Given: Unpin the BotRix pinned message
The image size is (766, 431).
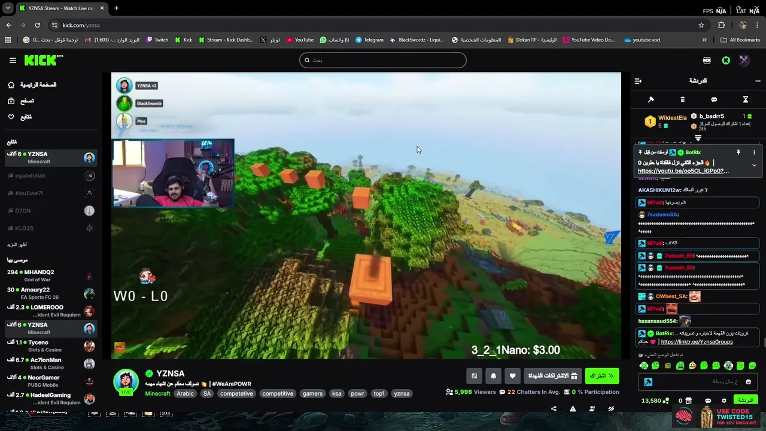Looking at the screenshot, I should point(738,152).
